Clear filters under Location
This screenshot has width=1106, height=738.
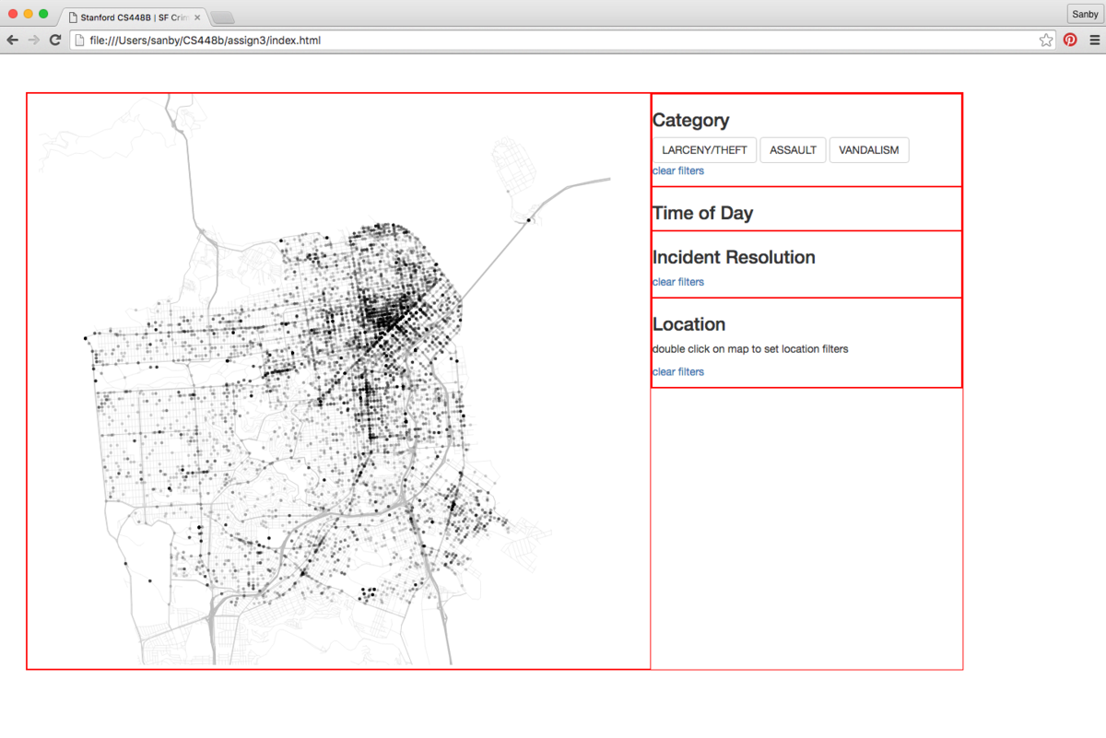point(678,371)
